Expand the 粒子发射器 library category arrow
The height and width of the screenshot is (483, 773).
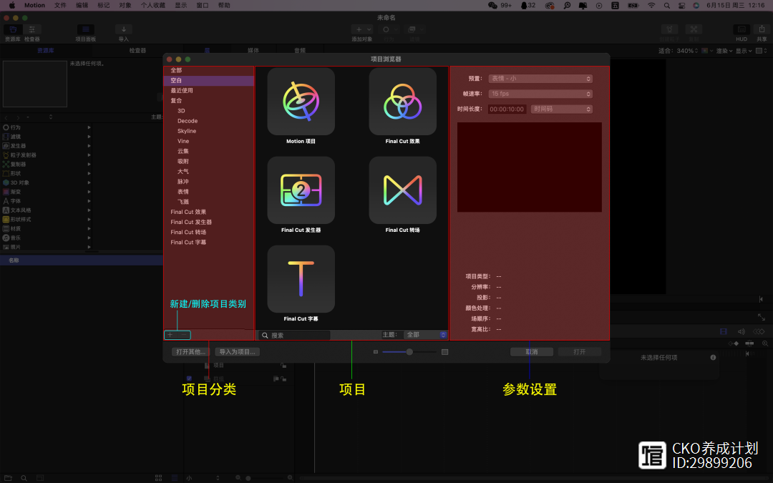pos(89,155)
